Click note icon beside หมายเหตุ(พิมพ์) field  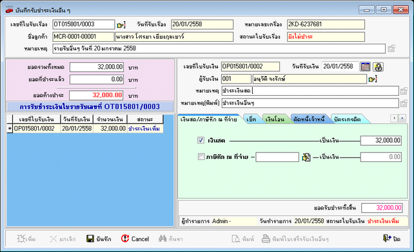click(x=404, y=104)
